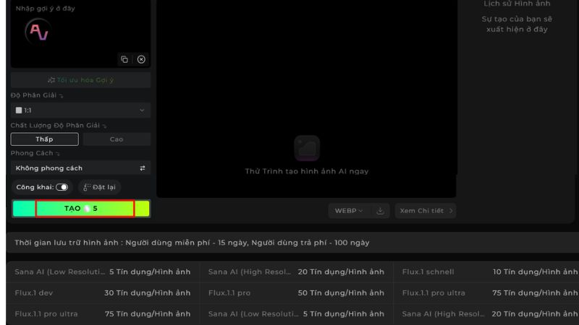Click the download image icon
This screenshot has height=325, width=579.
(380, 211)
